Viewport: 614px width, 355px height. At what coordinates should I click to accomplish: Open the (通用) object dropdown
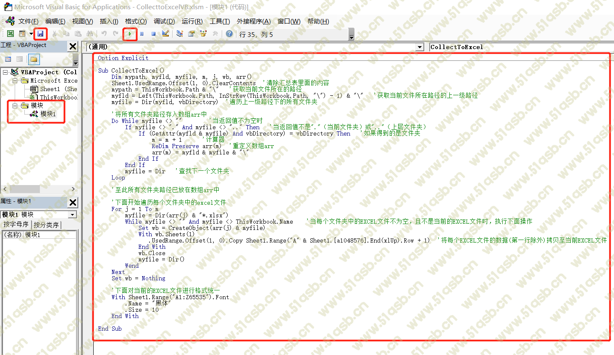[420, 47]
